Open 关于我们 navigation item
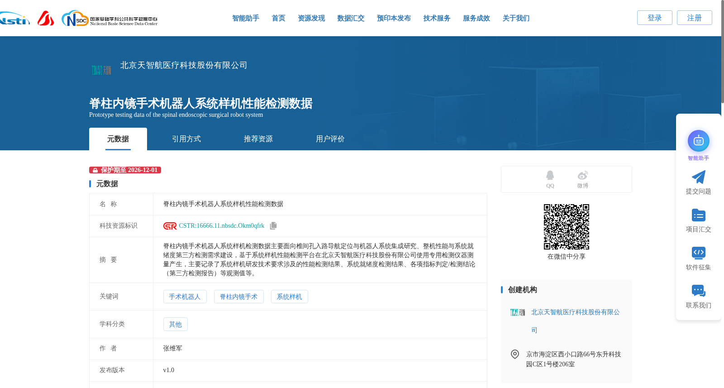 click(516, 18)
